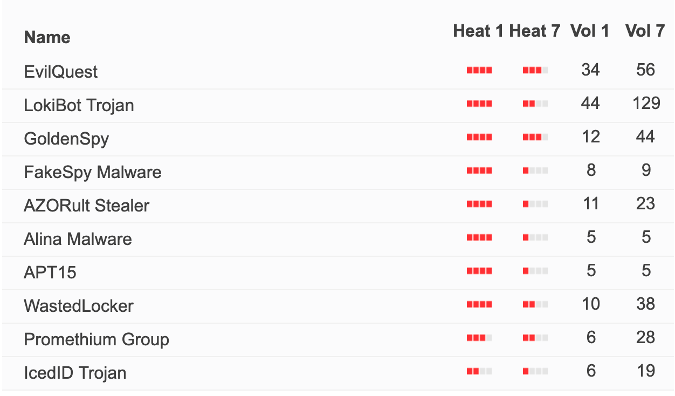Click Promethium Group Heat 1 indicator

(x=479, y=338)
